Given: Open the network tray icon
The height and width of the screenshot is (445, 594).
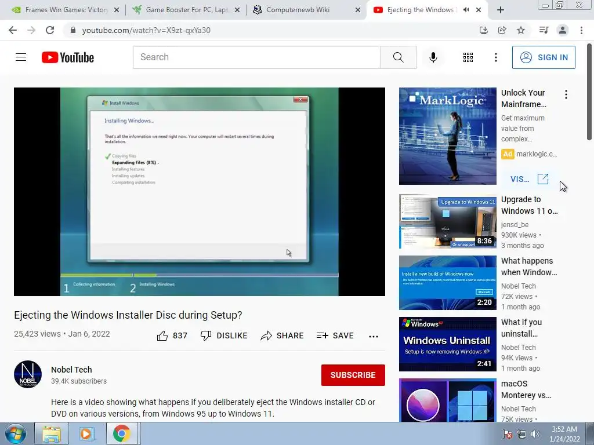Looking at the screenshot, I should [521, 434].
